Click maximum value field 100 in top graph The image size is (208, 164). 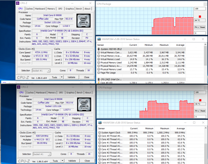click(x=200, y=9)
